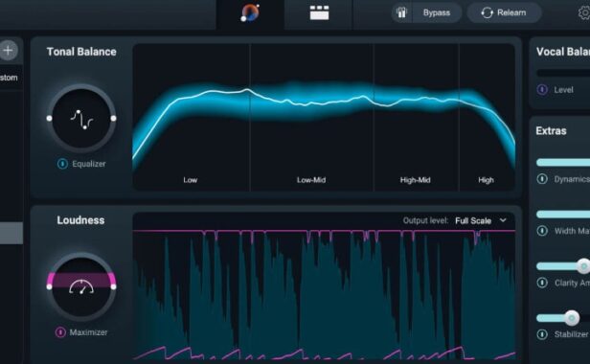Click right handle of Equalizer dial
This screenshot has width=590, height=364.
114,119
